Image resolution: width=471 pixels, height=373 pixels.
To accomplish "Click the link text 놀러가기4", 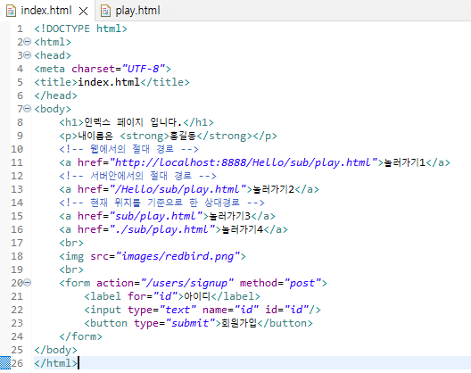I will (243, 229).
